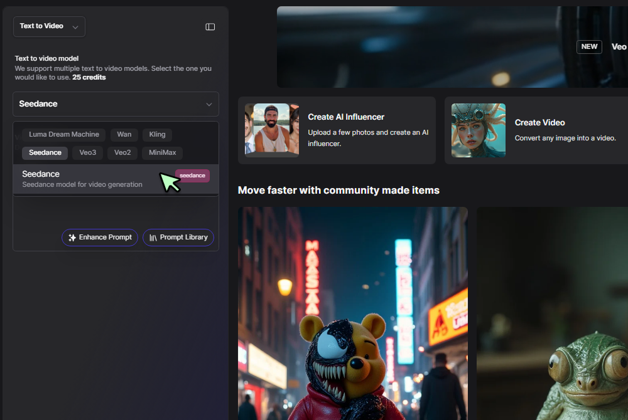Open the Text to Video mode dropdown
This screenshot has width=628, height=420.
pyautogui.click(x=49, y=26)
